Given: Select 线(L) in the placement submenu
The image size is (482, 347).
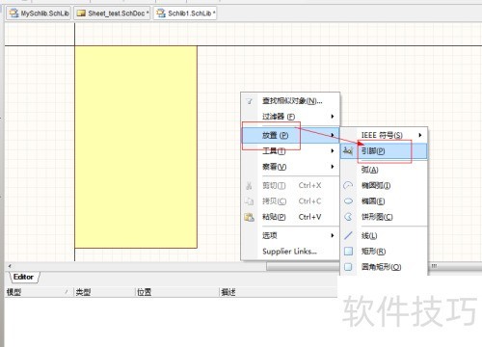Looking at the screenshot, I should 384,235.
